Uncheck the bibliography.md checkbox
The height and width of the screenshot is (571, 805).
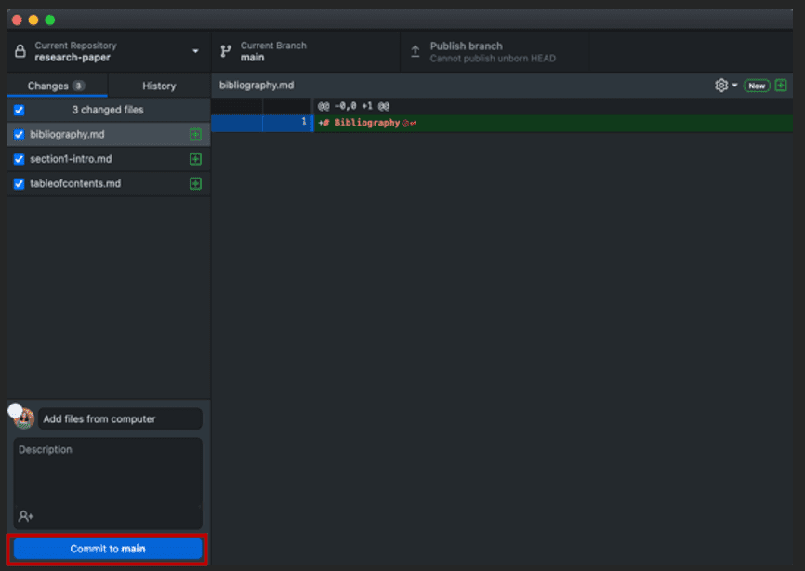tap(19, 135)
